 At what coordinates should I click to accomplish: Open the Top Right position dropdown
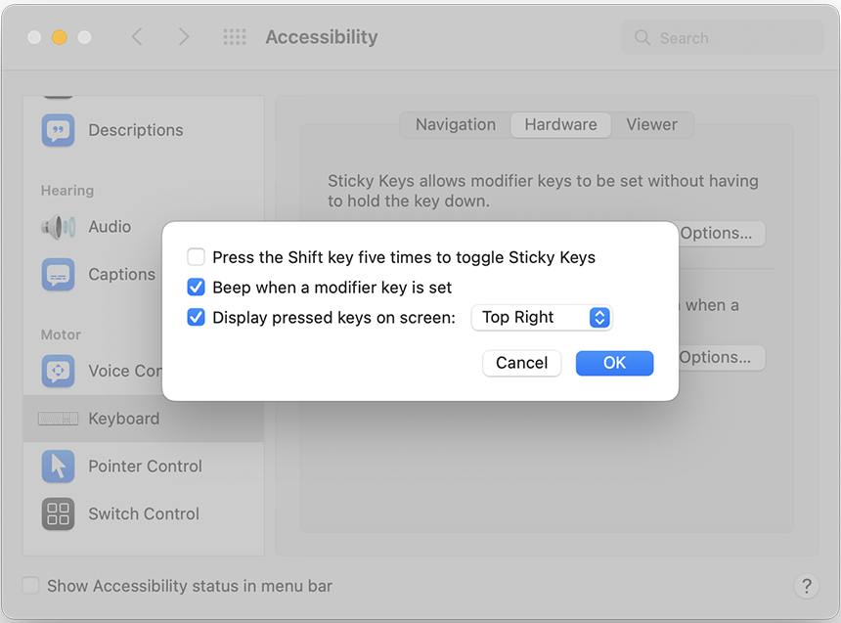542,317
